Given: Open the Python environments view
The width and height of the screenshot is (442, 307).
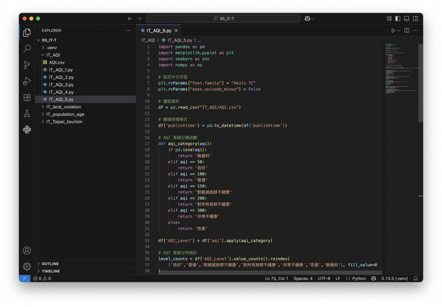Looking at the screenshot, I should 27,130.
